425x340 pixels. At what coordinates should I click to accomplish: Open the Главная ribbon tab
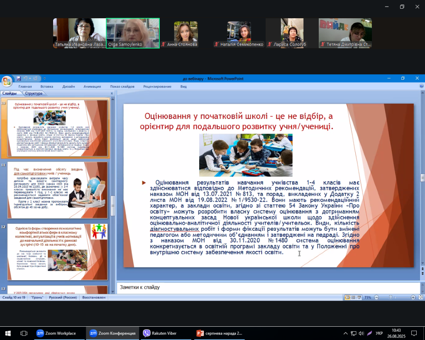coord(25,86)
